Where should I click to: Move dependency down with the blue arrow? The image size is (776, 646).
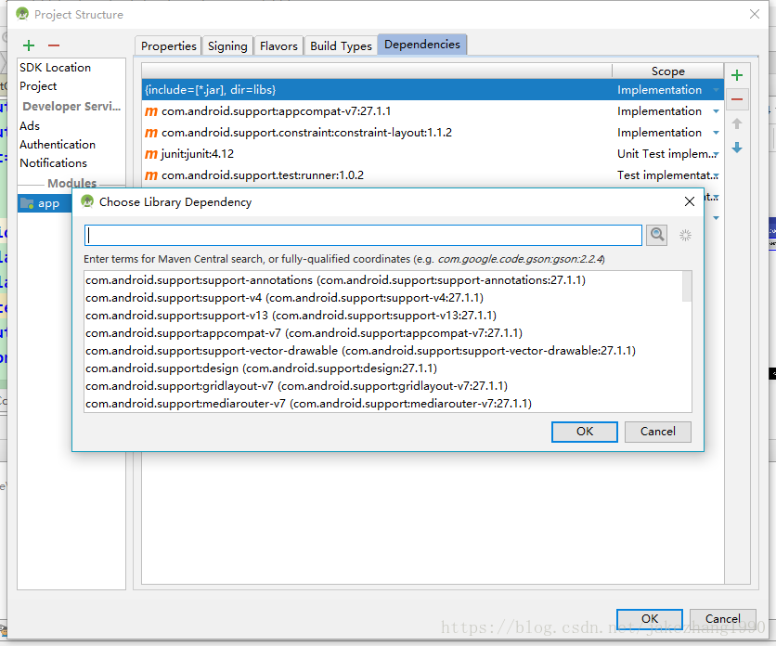pos(737,148)
